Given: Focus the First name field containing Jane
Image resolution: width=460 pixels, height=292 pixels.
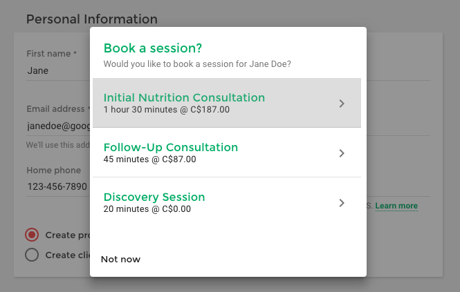Looking at the screenshot, I should click(x=58, y=70).
